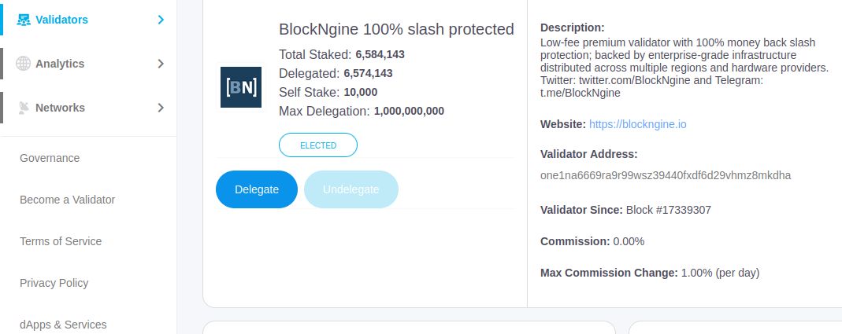Go to the Networks section
The width and height of the screenshot is (842, 334).
tap(60, 108)
